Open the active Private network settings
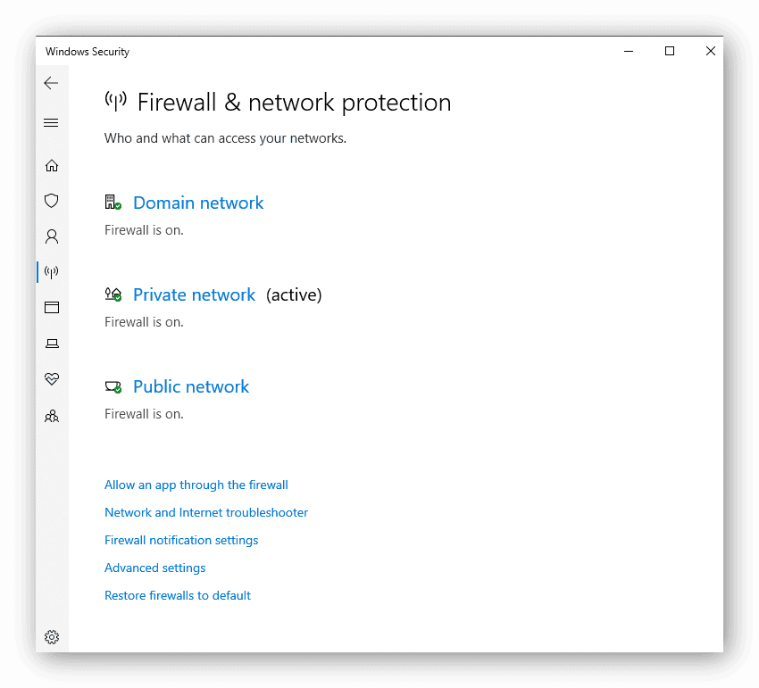The height and width of the screenshot is (688, 759). pos(194,294)
